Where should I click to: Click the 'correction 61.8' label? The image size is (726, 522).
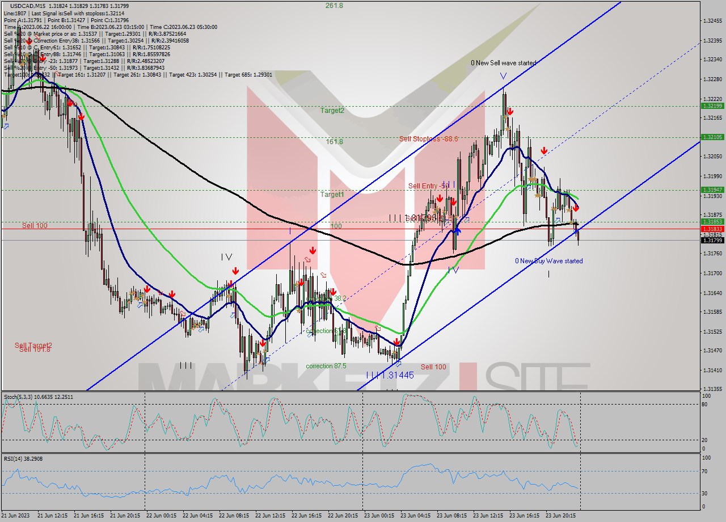pyautogui.click(x=326, y=331)
